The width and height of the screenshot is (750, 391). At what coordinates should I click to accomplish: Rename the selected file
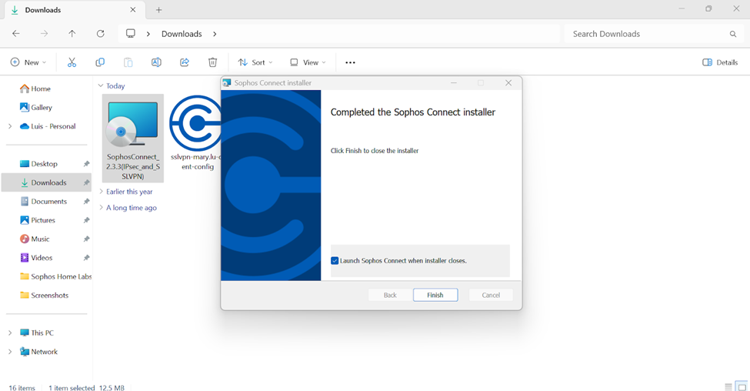tap(156, 62)
